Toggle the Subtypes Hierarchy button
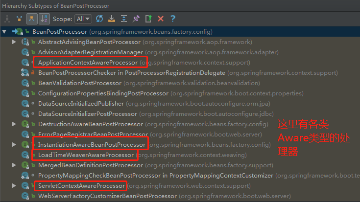 click(32, 19)
